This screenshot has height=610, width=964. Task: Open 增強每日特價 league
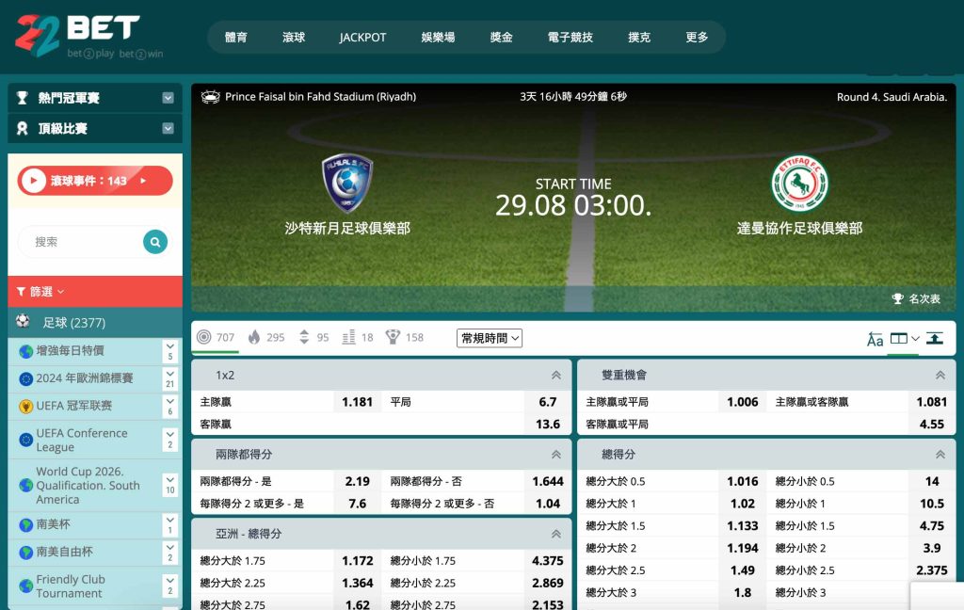pyautogui.click(x=70, y=350)
